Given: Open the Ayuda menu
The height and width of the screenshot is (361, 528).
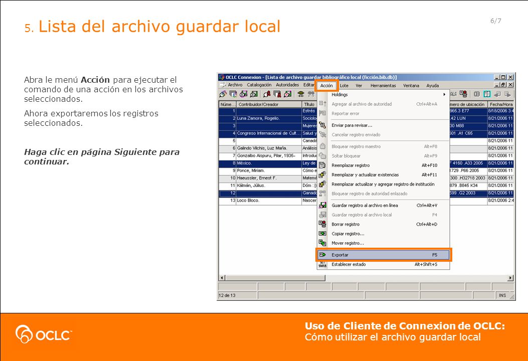Looking at the screenshot, I should pyautogui.click(x=432, y=86).
